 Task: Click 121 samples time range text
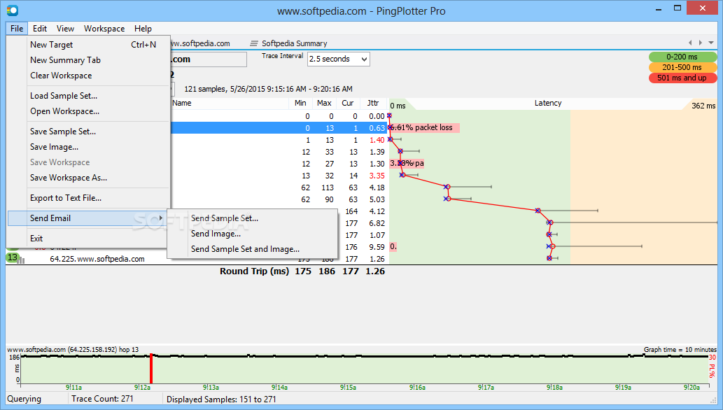[268, 89]
